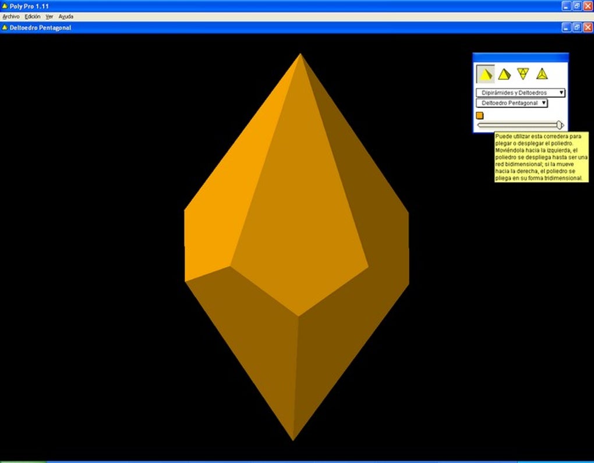Minimize the Deltoedro Pentagonal document window

[x=567, y=27]
